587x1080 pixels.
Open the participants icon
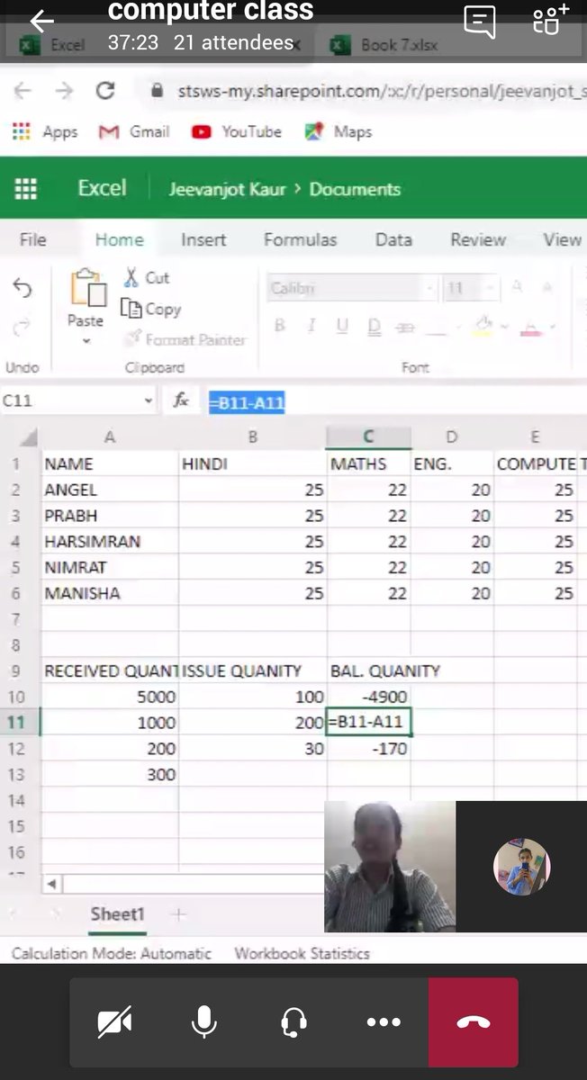point(549,20)
